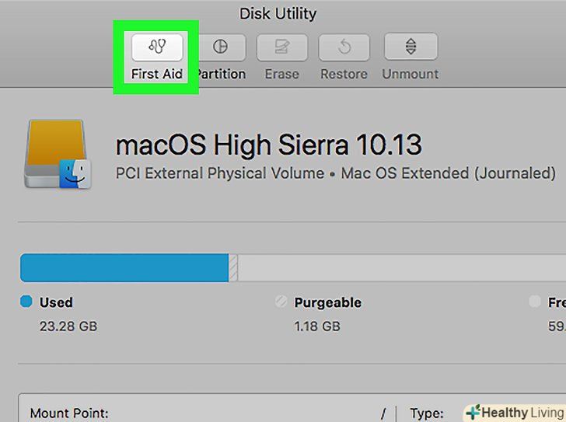
Task: Click the blue Used legend dot
Action: 26,302
